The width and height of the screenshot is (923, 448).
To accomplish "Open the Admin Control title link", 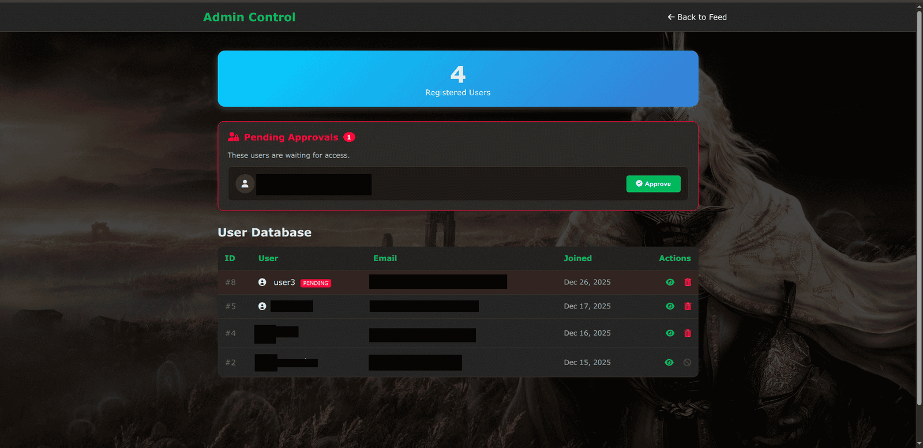I will (249, 17).
